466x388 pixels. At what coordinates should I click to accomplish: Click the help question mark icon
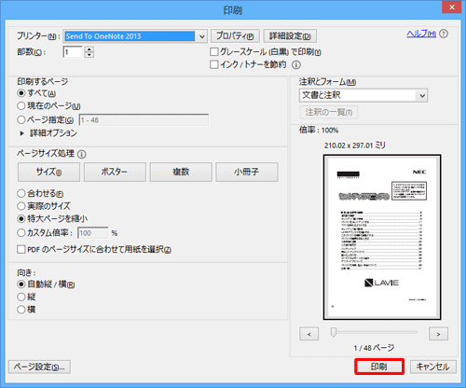[444, 34]
